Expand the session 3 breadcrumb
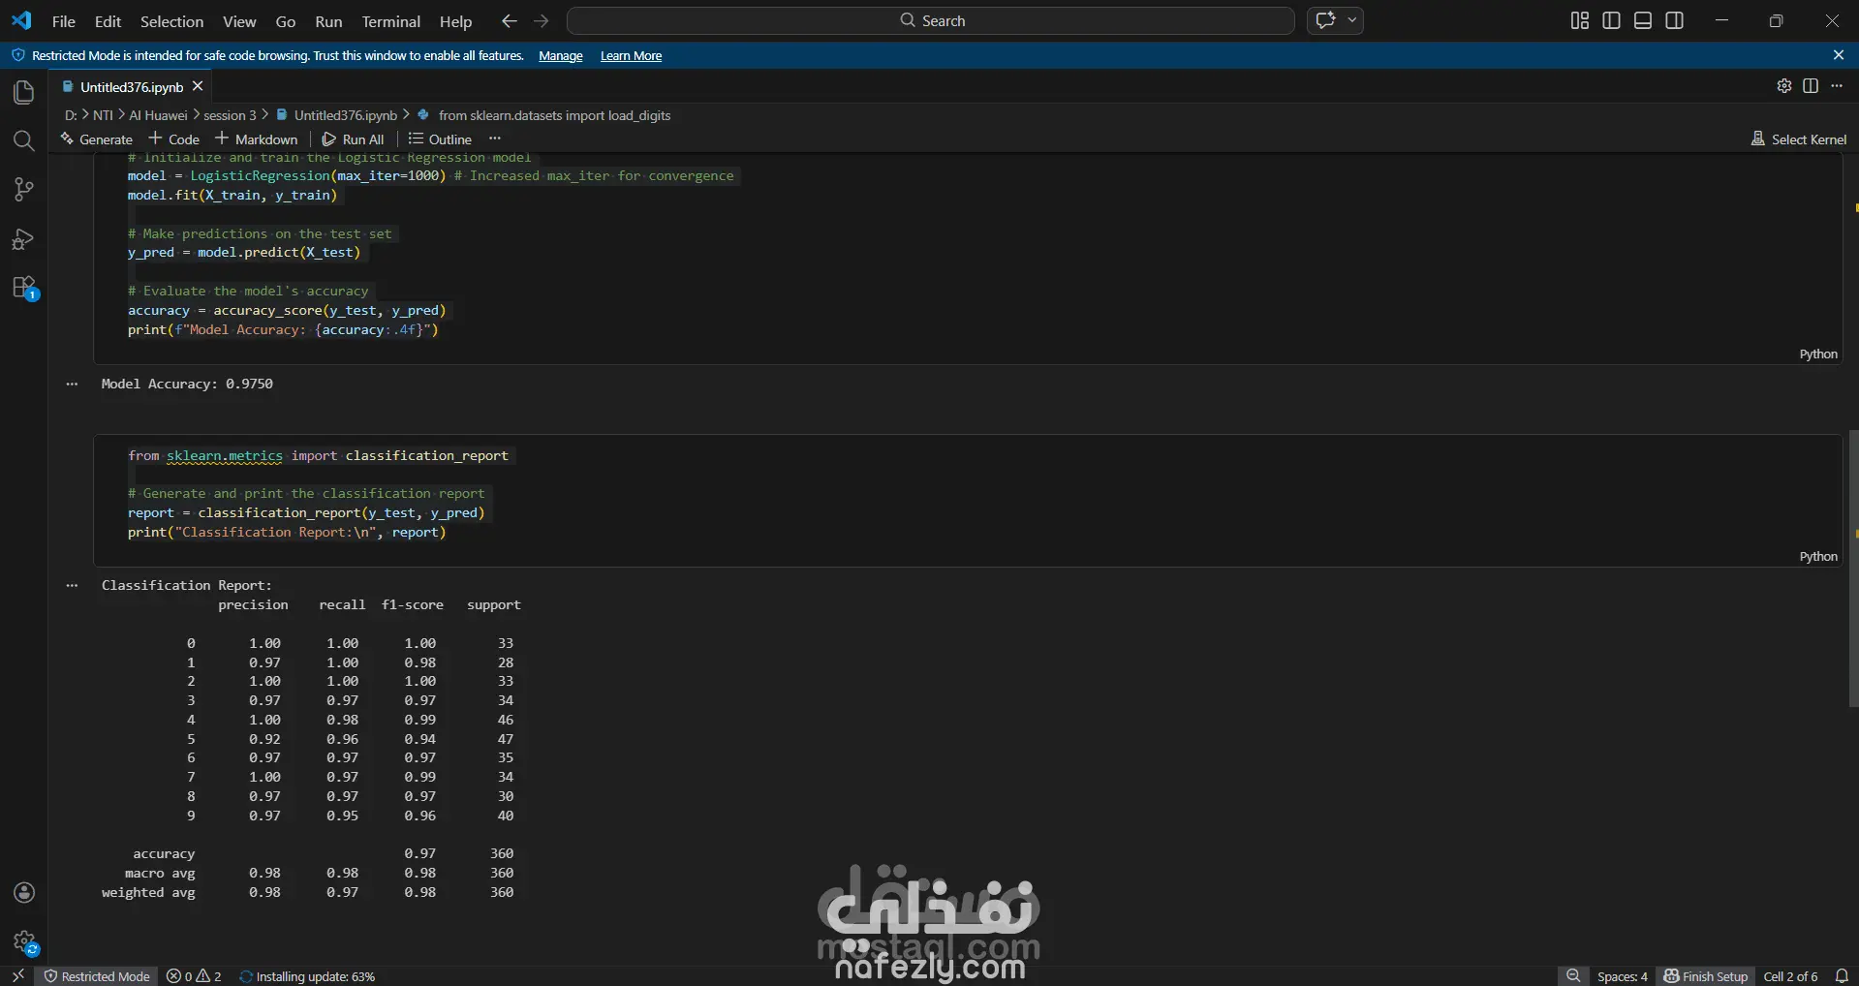1859x986 pixels. 230,114
